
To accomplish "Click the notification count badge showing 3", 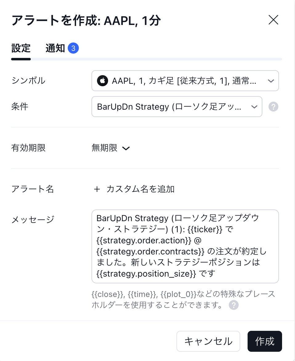I will [x=73, y=48].
